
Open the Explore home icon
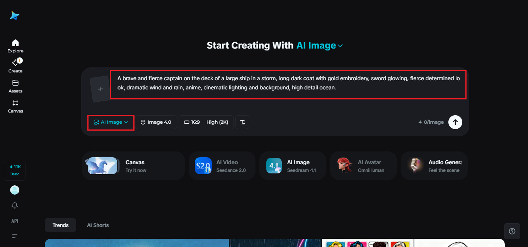15,43
